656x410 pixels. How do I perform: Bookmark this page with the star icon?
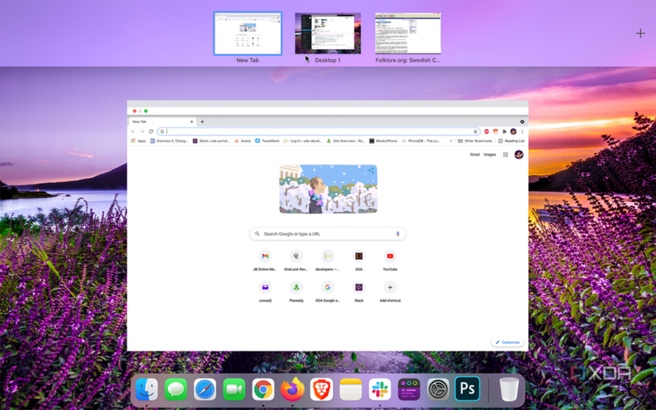tap(476, 131)
